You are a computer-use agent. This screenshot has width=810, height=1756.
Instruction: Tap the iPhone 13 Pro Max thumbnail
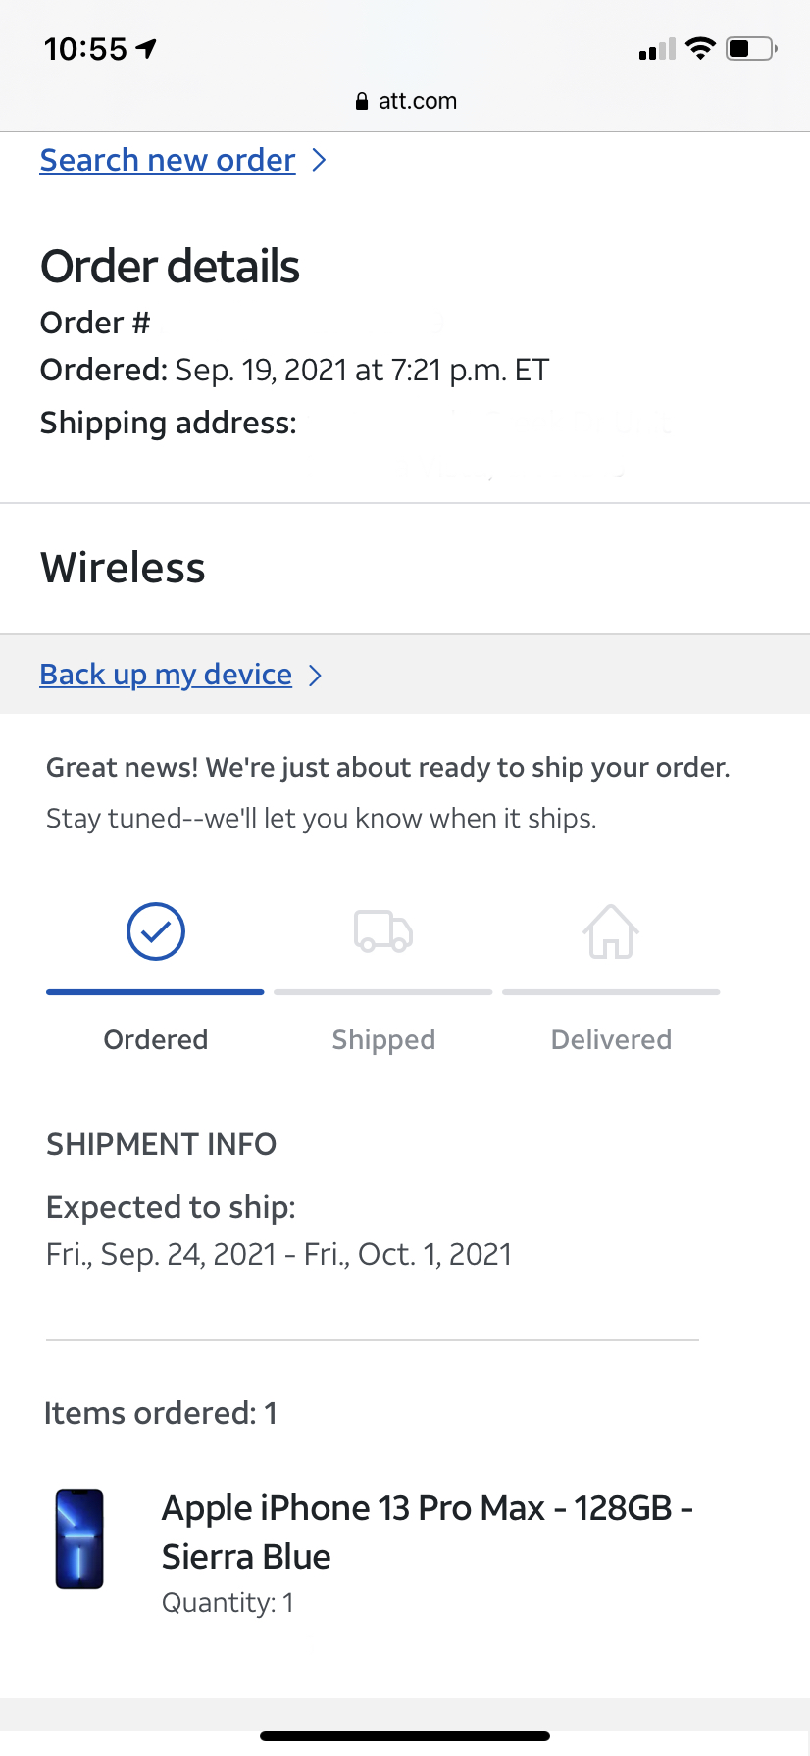[79, 1538]
